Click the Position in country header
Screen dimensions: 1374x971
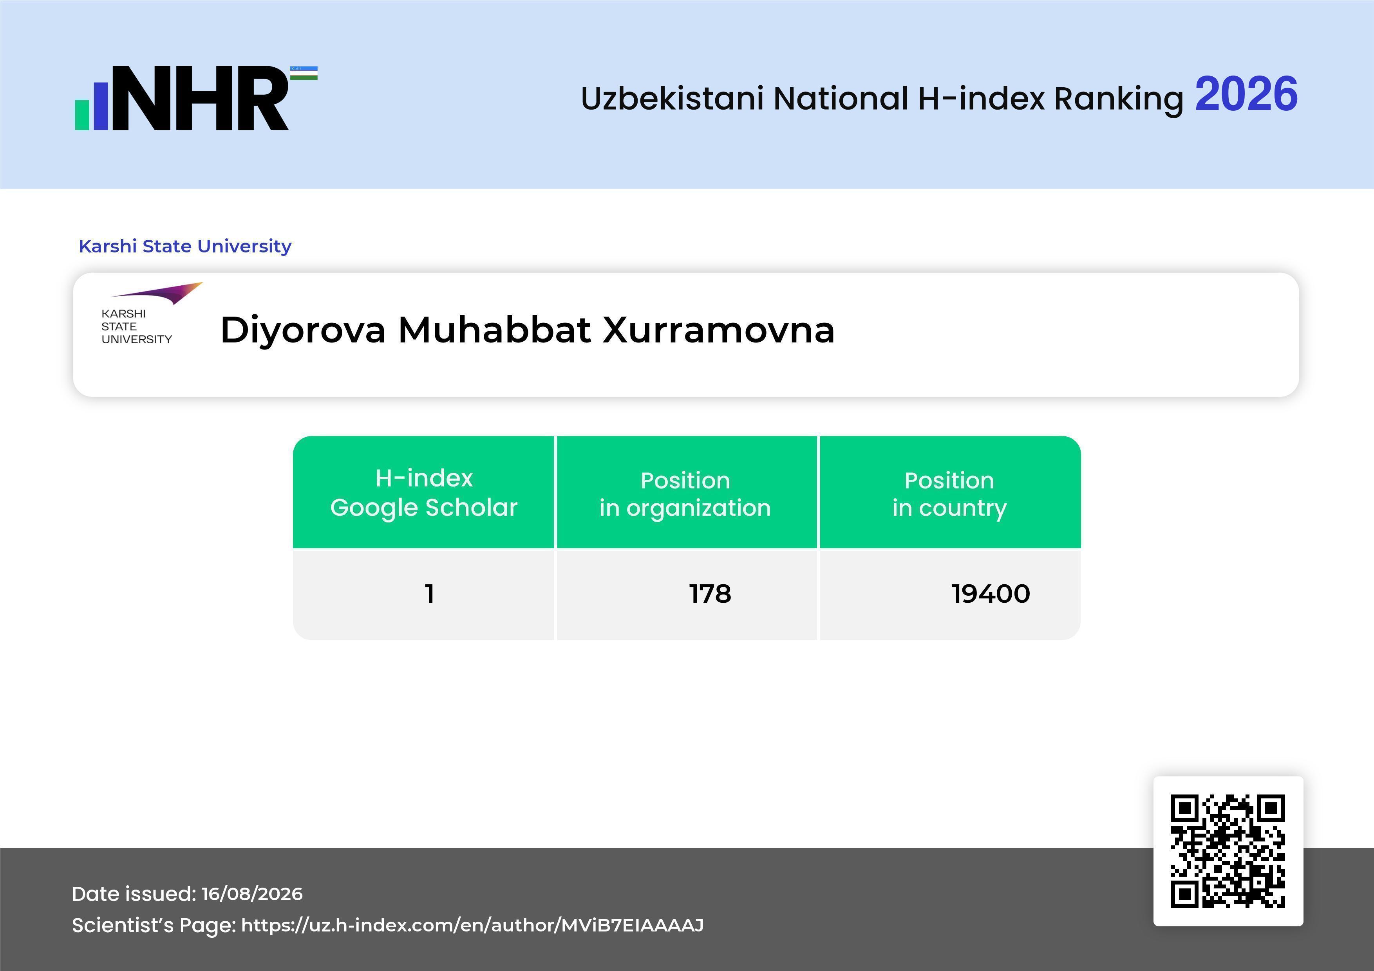(x=950, y=492)
